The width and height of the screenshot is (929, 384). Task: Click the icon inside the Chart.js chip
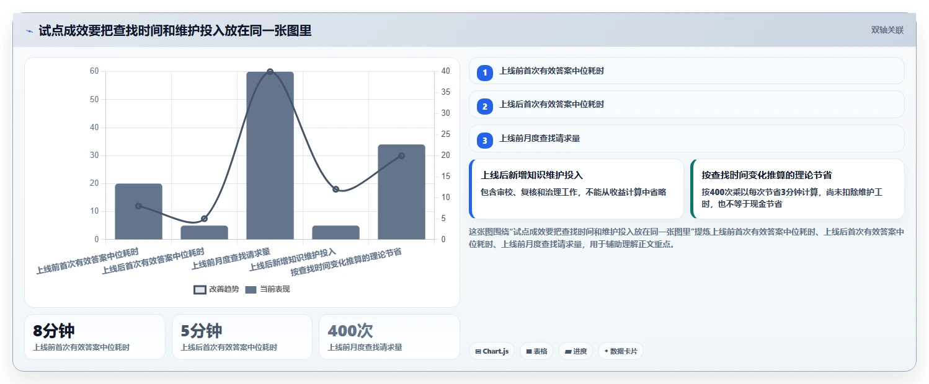pyautogui.click(x=478, y=351)
